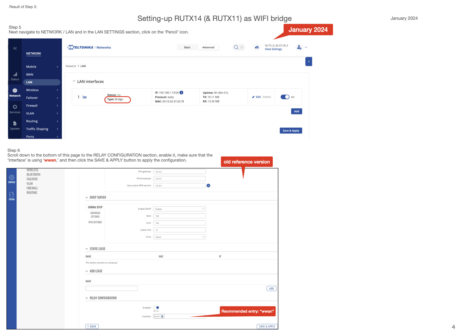Screen dimensions: 460x333
Task: Open the cloud firmware update icon
Action: [x=257, y=47]
